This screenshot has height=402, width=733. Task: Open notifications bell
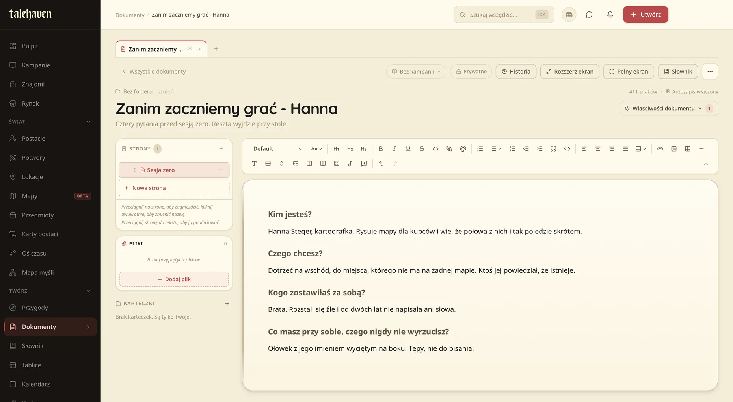coord(610,15)
